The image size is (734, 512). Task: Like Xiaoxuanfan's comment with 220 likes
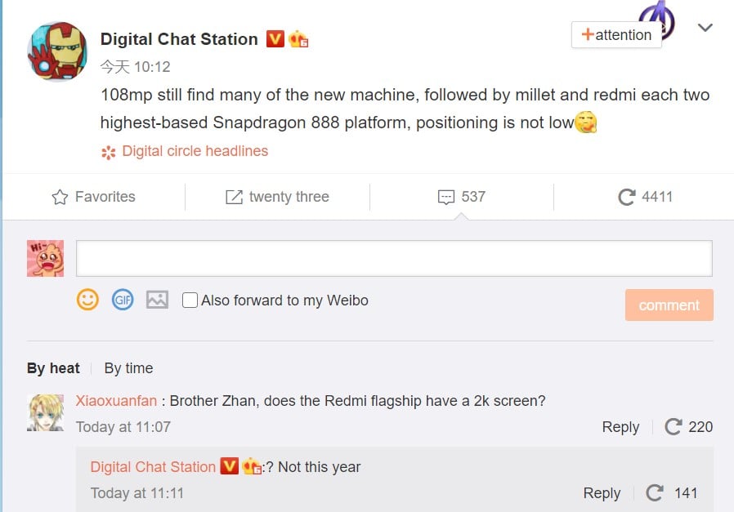click(x=688, y=426)
